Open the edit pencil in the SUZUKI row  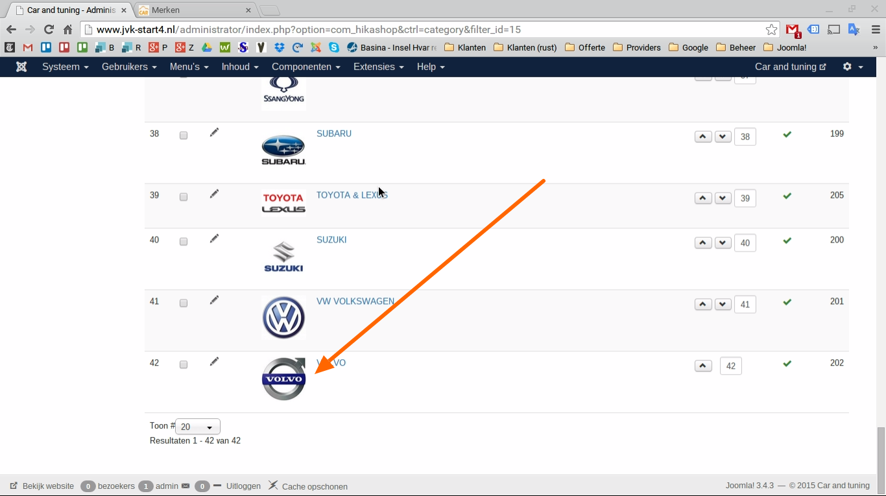[215, 239]
